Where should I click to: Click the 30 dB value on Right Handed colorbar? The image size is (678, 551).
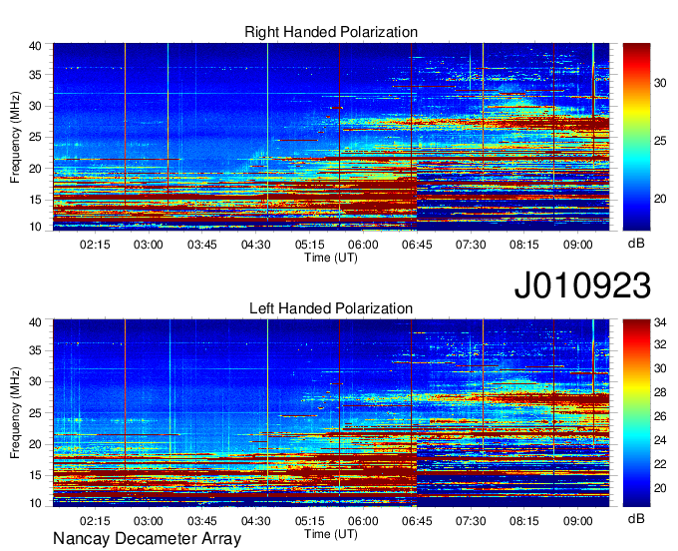[660, 83]
